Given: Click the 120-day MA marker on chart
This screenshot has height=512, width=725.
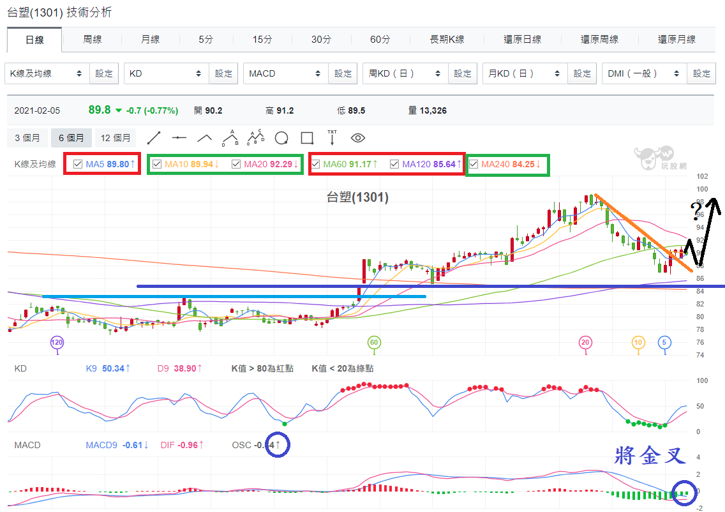Looking at the screenshot, I should coord(57,343).
